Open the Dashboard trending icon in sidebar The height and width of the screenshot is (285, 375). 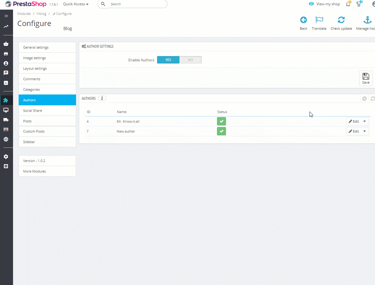point(6,27)
